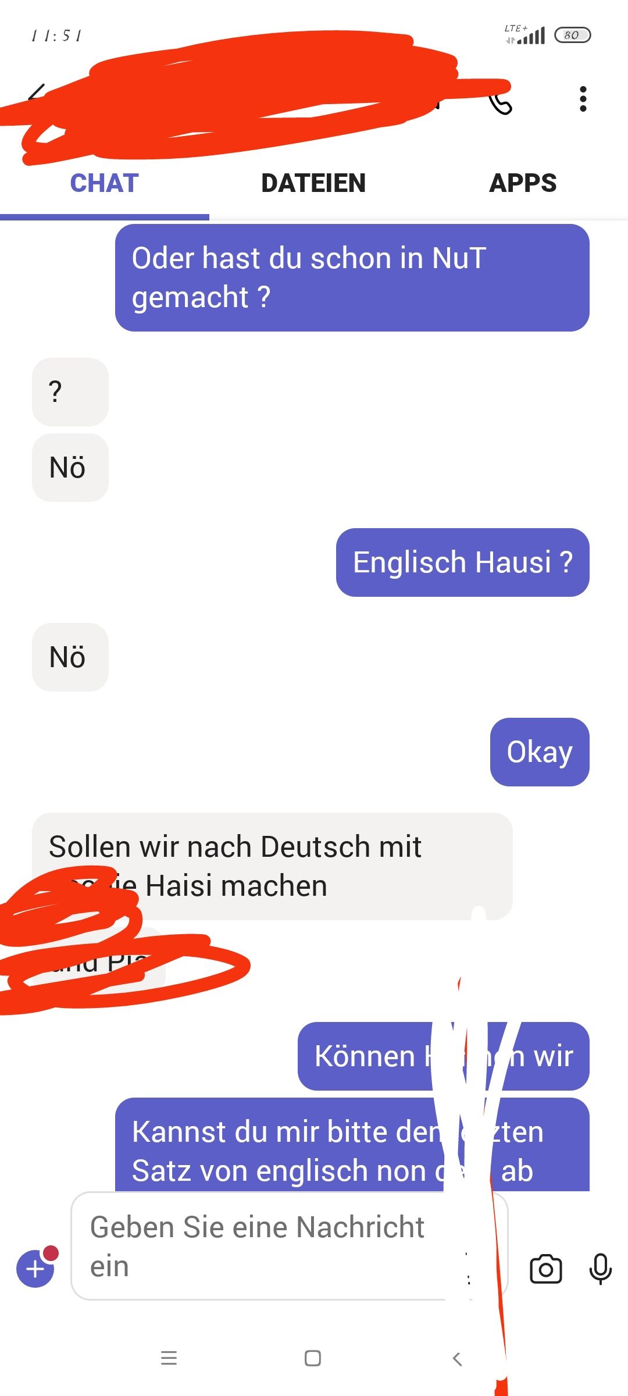Tap the Android recent apps button
Screen dimensions: 628x1396
click(x=169, y=1358)
